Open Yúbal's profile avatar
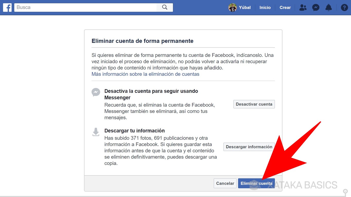 (233, 7)
